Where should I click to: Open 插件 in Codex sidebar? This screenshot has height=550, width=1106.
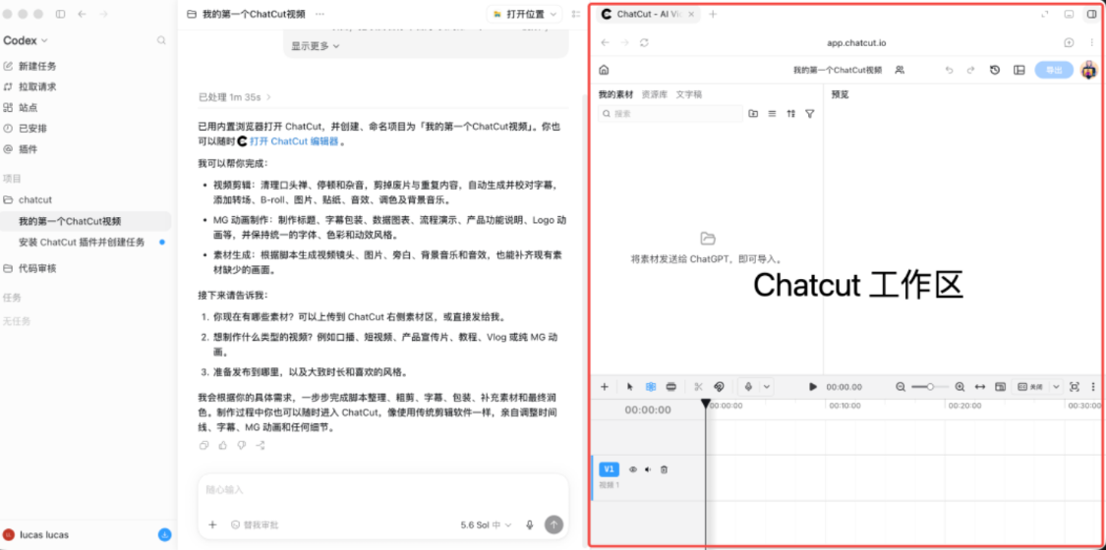click(29, 149)
